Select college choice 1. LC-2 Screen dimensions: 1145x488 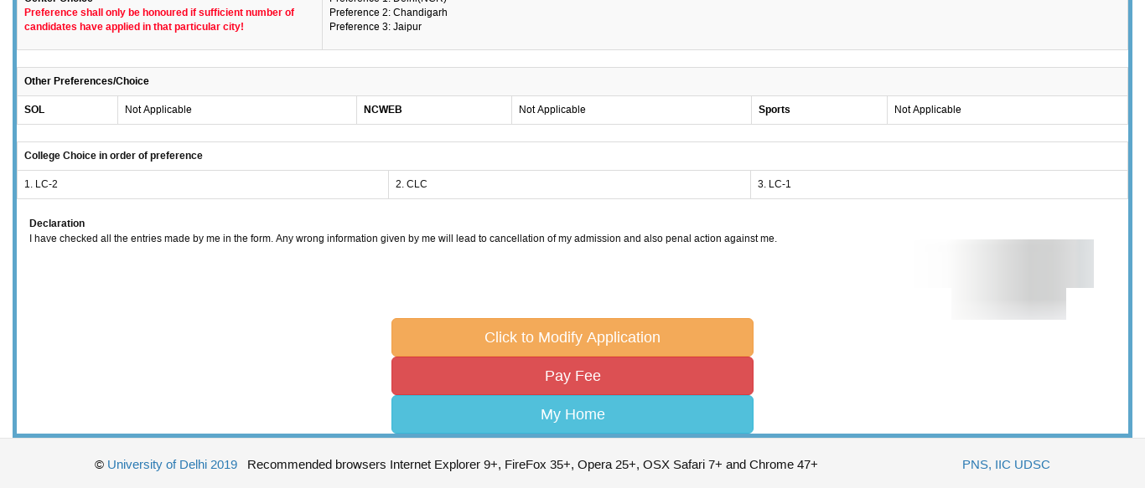pos(203,184)
